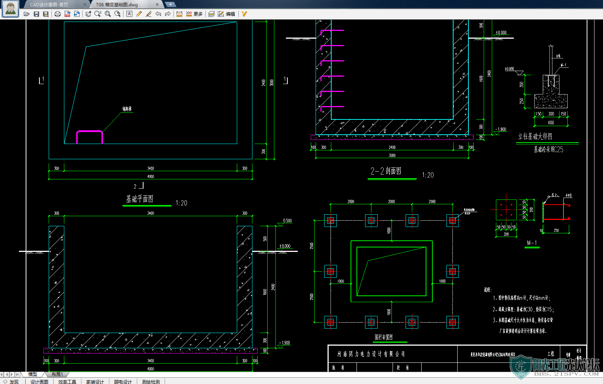Select the Measure dimension tool
Image resolution: width=603 pixels, height=384 pixels.
coord(179,14)
